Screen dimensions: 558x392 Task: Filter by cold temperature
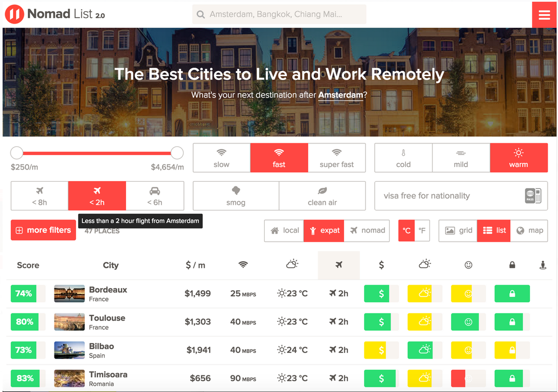403,158
